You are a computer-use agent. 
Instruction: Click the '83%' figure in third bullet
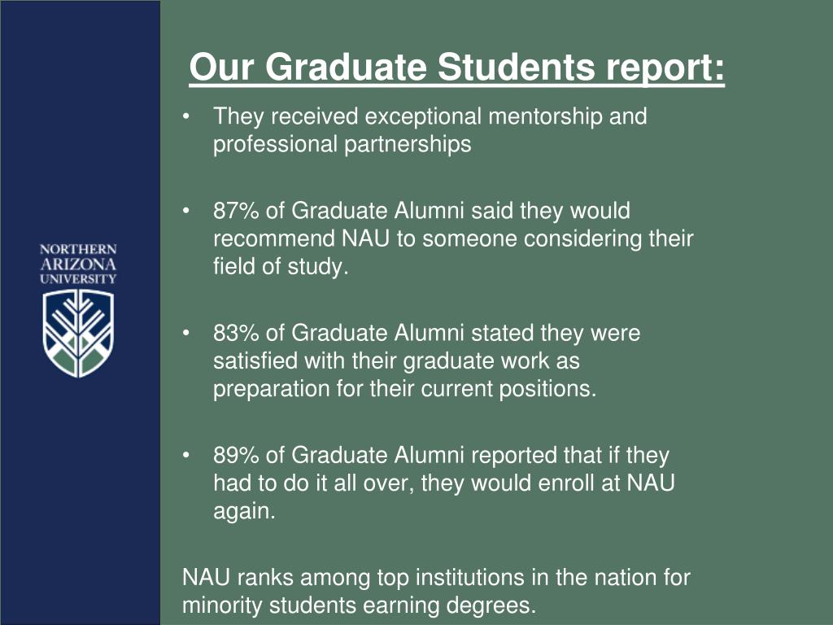pos(236,333)
